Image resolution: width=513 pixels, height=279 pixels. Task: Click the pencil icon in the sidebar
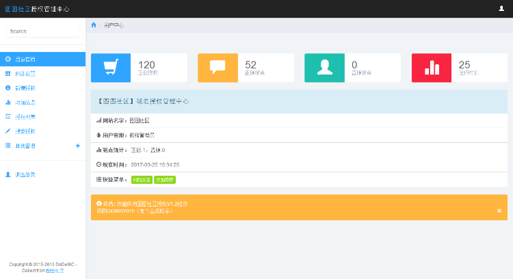coord(8,131)
